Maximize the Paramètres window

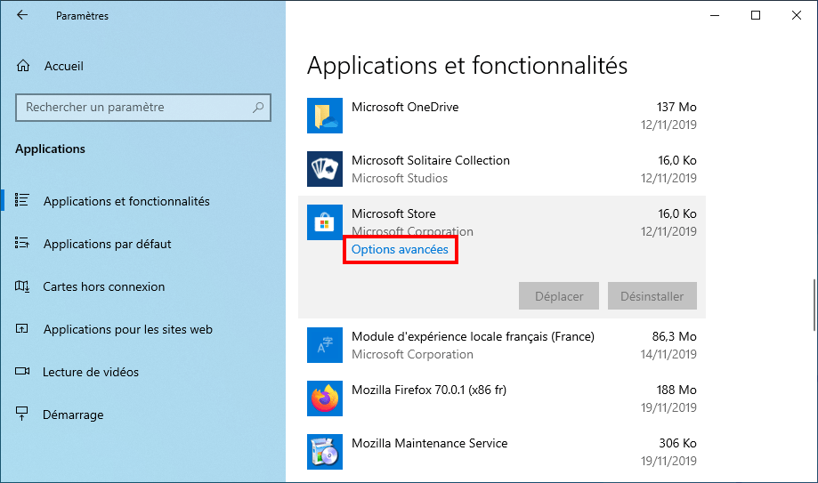[x=756, y=15]
